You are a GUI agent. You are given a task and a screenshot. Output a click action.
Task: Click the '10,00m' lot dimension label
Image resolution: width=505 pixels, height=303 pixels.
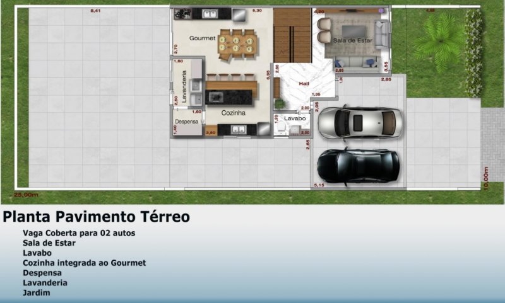[486, 178]
